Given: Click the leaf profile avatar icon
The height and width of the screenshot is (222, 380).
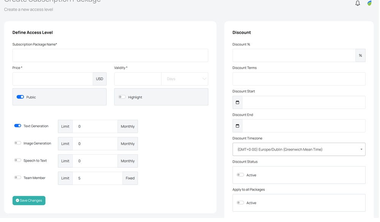Looking at the screenshot, I should [369, 3].
